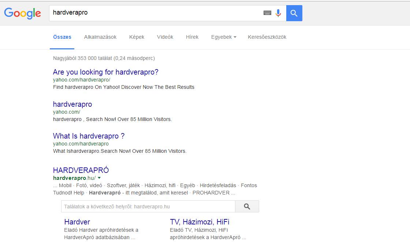Click green URL yahoo.com/hardverapro without slash
Screen dimensions: 410x242
[81, 144]
